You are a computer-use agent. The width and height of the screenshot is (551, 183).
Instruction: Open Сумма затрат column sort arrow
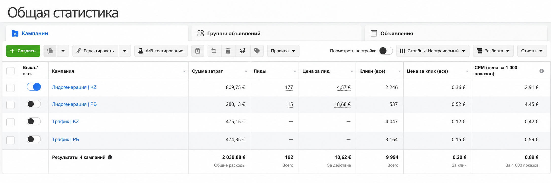click(246, 72)
